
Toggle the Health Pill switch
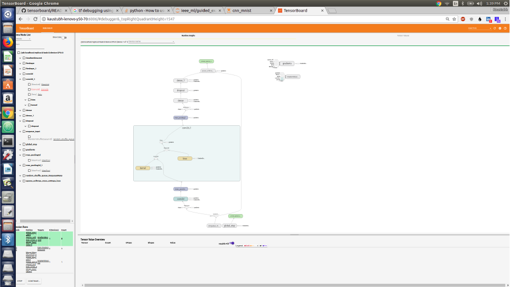[231, 243]
